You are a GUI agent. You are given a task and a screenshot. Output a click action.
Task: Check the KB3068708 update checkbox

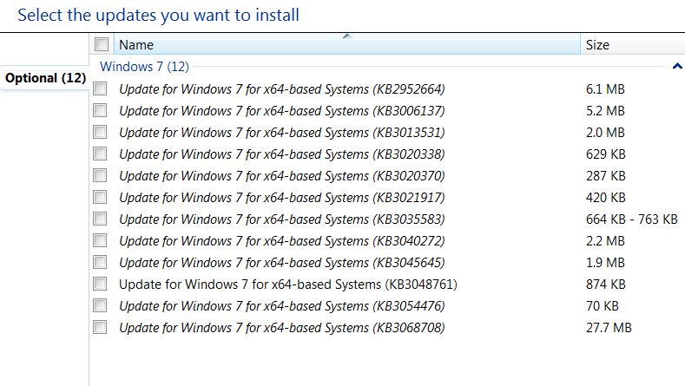(100, 327)
